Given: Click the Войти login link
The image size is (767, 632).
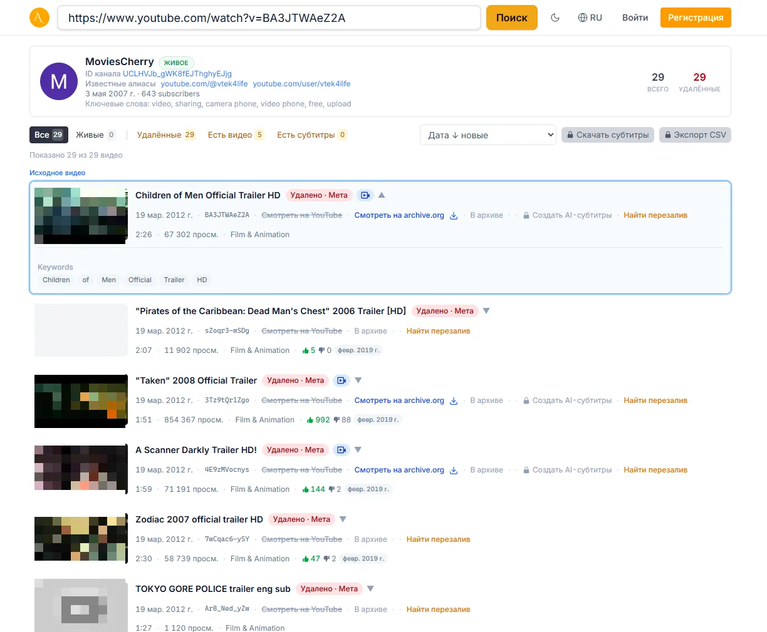Looking at the screenshot, I should 635,18.
